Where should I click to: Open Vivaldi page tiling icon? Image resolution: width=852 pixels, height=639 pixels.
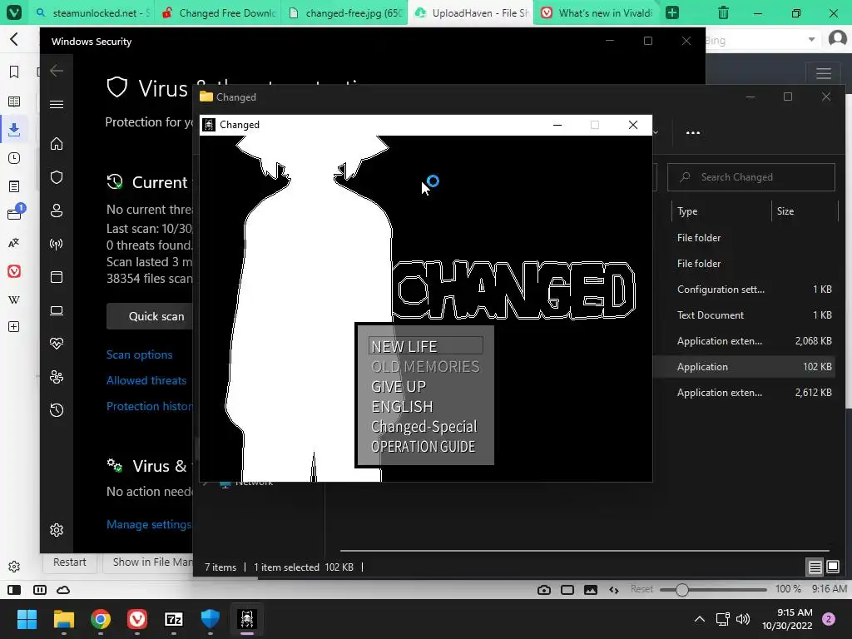coord(567,590)
